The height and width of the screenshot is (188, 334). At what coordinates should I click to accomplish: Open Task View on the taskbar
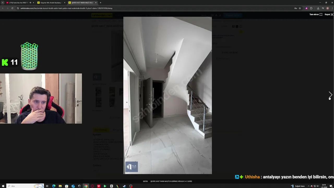tap(47, 186)
